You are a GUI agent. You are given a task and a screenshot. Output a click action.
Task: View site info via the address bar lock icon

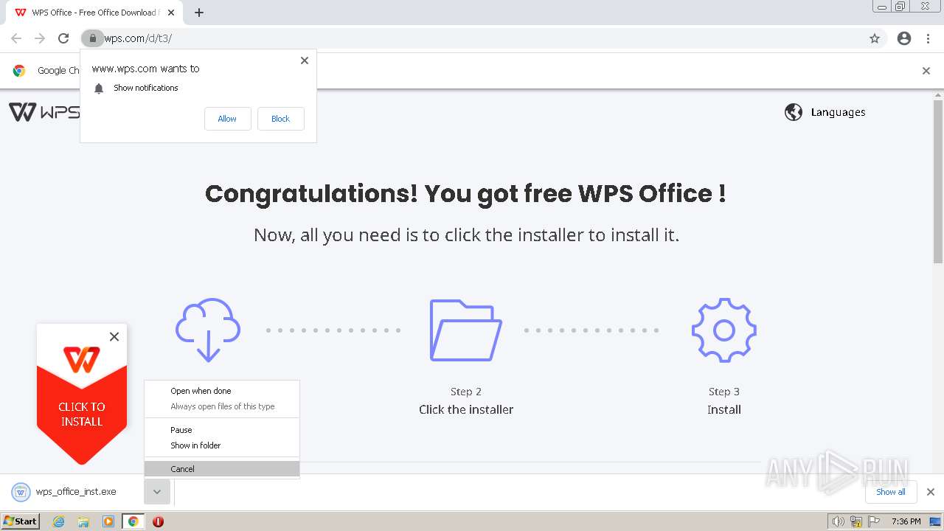92,38
